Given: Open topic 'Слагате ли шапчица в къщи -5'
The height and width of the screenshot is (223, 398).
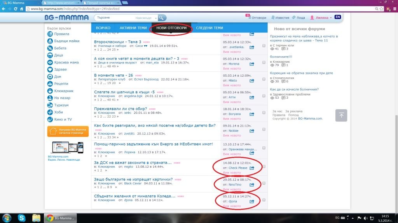Looking at the screenshot, I should (125, 92).
